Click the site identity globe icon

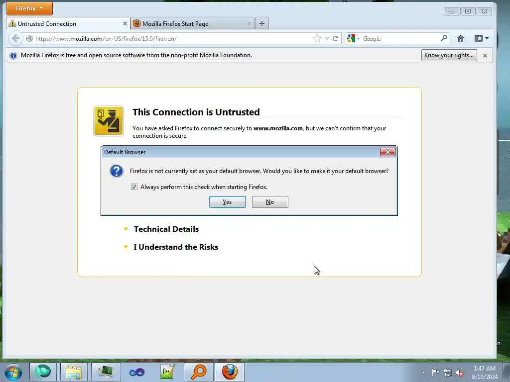coord(29,39)
